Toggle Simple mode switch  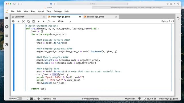pyautogui.click(x=19, y=98)
